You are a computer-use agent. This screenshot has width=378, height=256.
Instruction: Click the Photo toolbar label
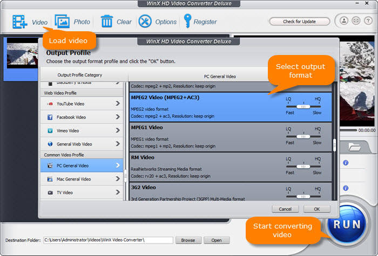(x=82, y=22)
